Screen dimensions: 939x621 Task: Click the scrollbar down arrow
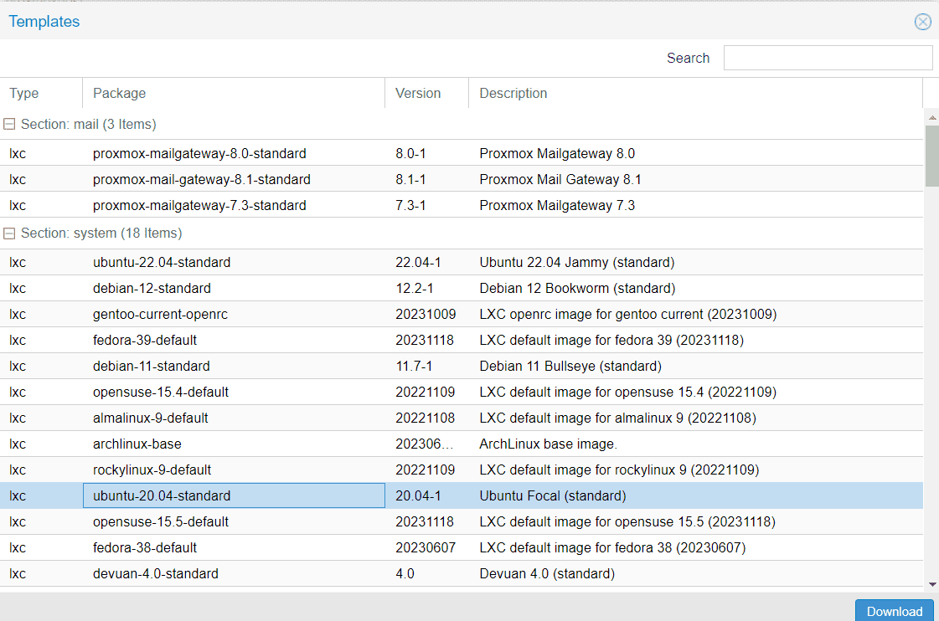(x=931, y=584)
